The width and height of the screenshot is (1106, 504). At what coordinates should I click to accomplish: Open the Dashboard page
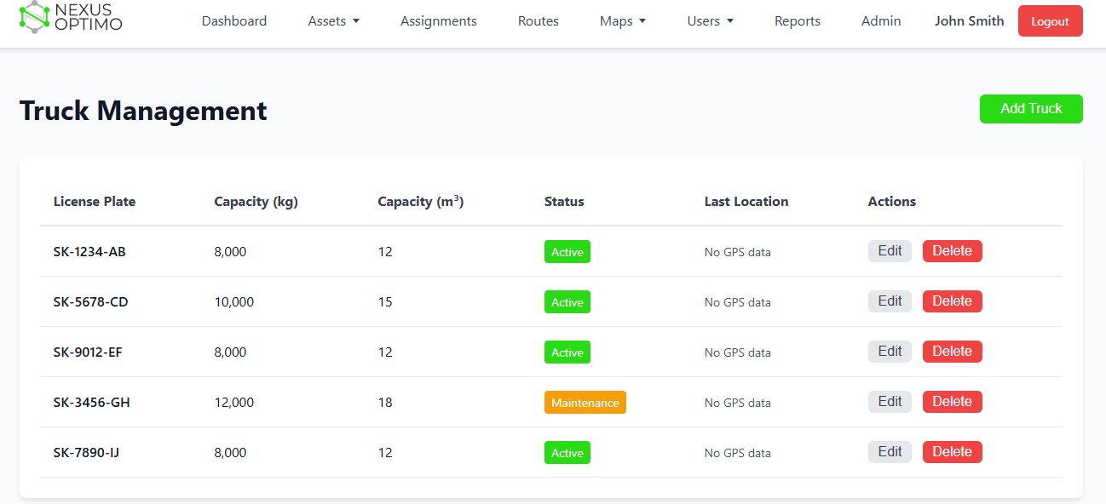pyautogui.click(x=234, y=21)
